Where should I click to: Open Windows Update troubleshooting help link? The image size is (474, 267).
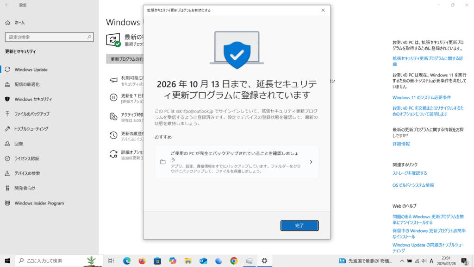(428, 248)
